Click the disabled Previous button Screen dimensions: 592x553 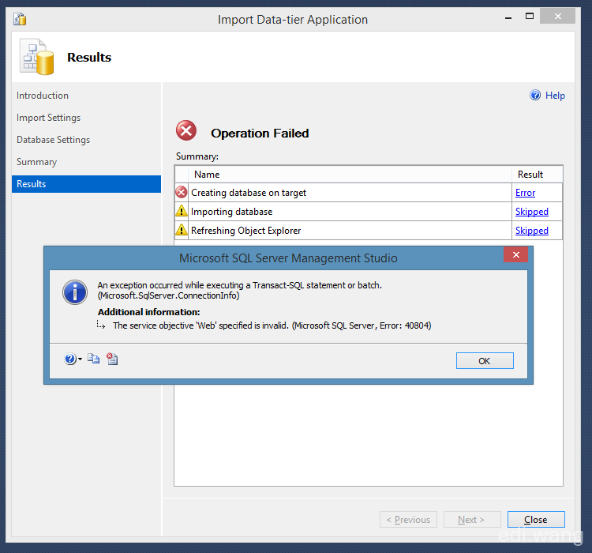coord(408,520)
